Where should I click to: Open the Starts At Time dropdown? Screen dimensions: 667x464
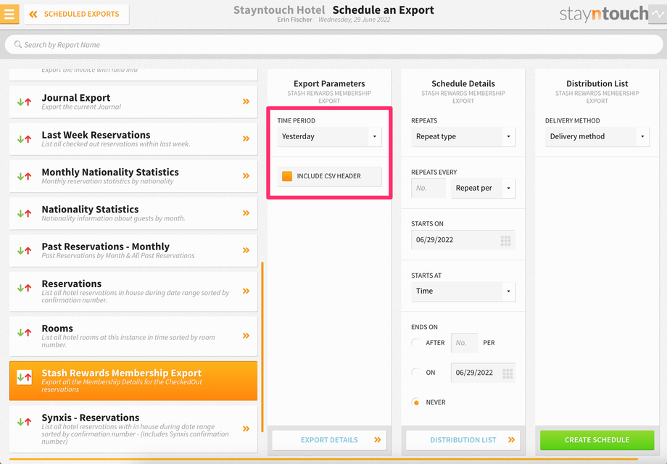463,291
